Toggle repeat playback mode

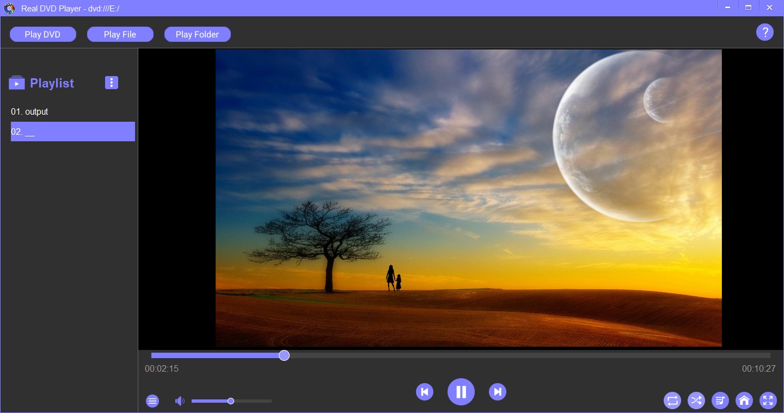coord(672,401)
